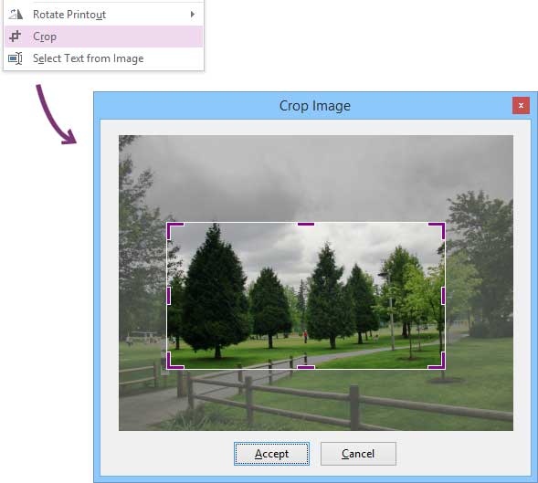The height and width of the screenshot is (483, 538).
Task: Select Crop in the context menu
Action: point(103,36)
